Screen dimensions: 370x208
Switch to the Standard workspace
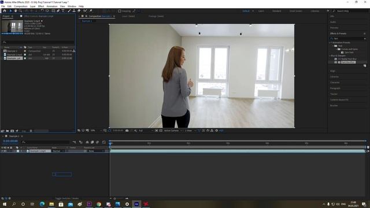[276, 11]
